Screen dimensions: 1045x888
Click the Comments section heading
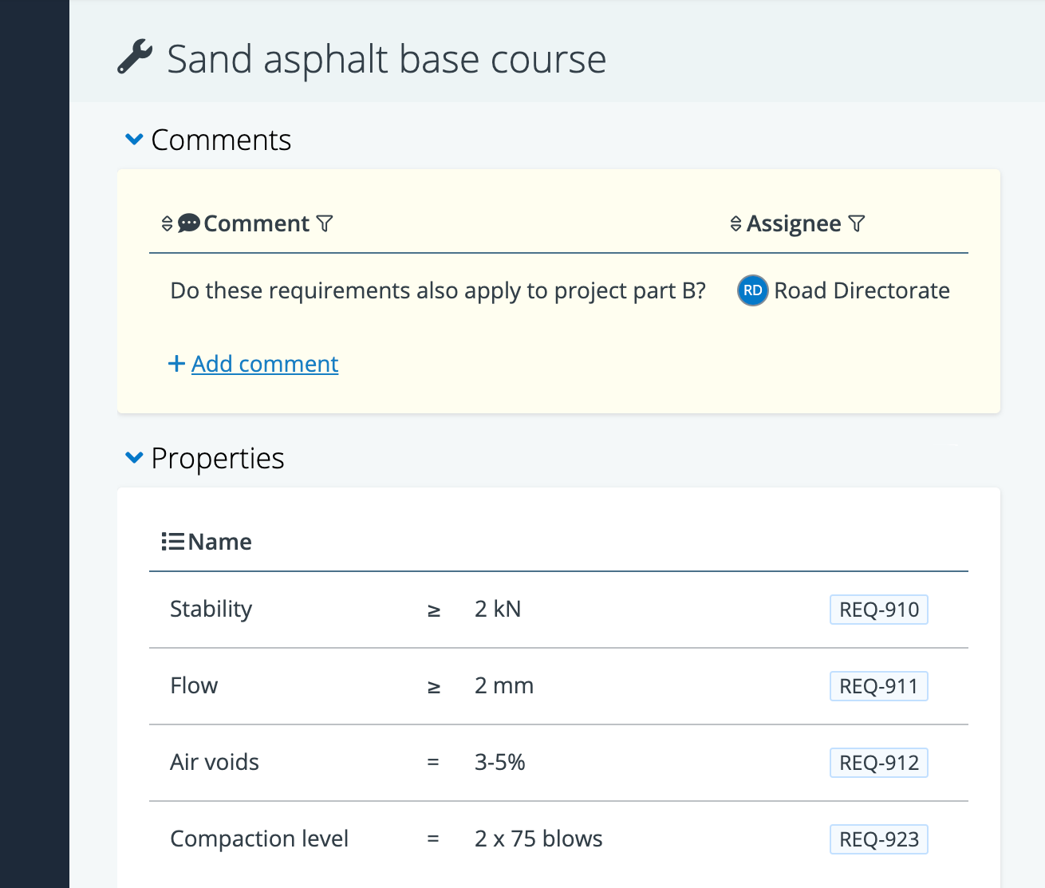[221, 140]
